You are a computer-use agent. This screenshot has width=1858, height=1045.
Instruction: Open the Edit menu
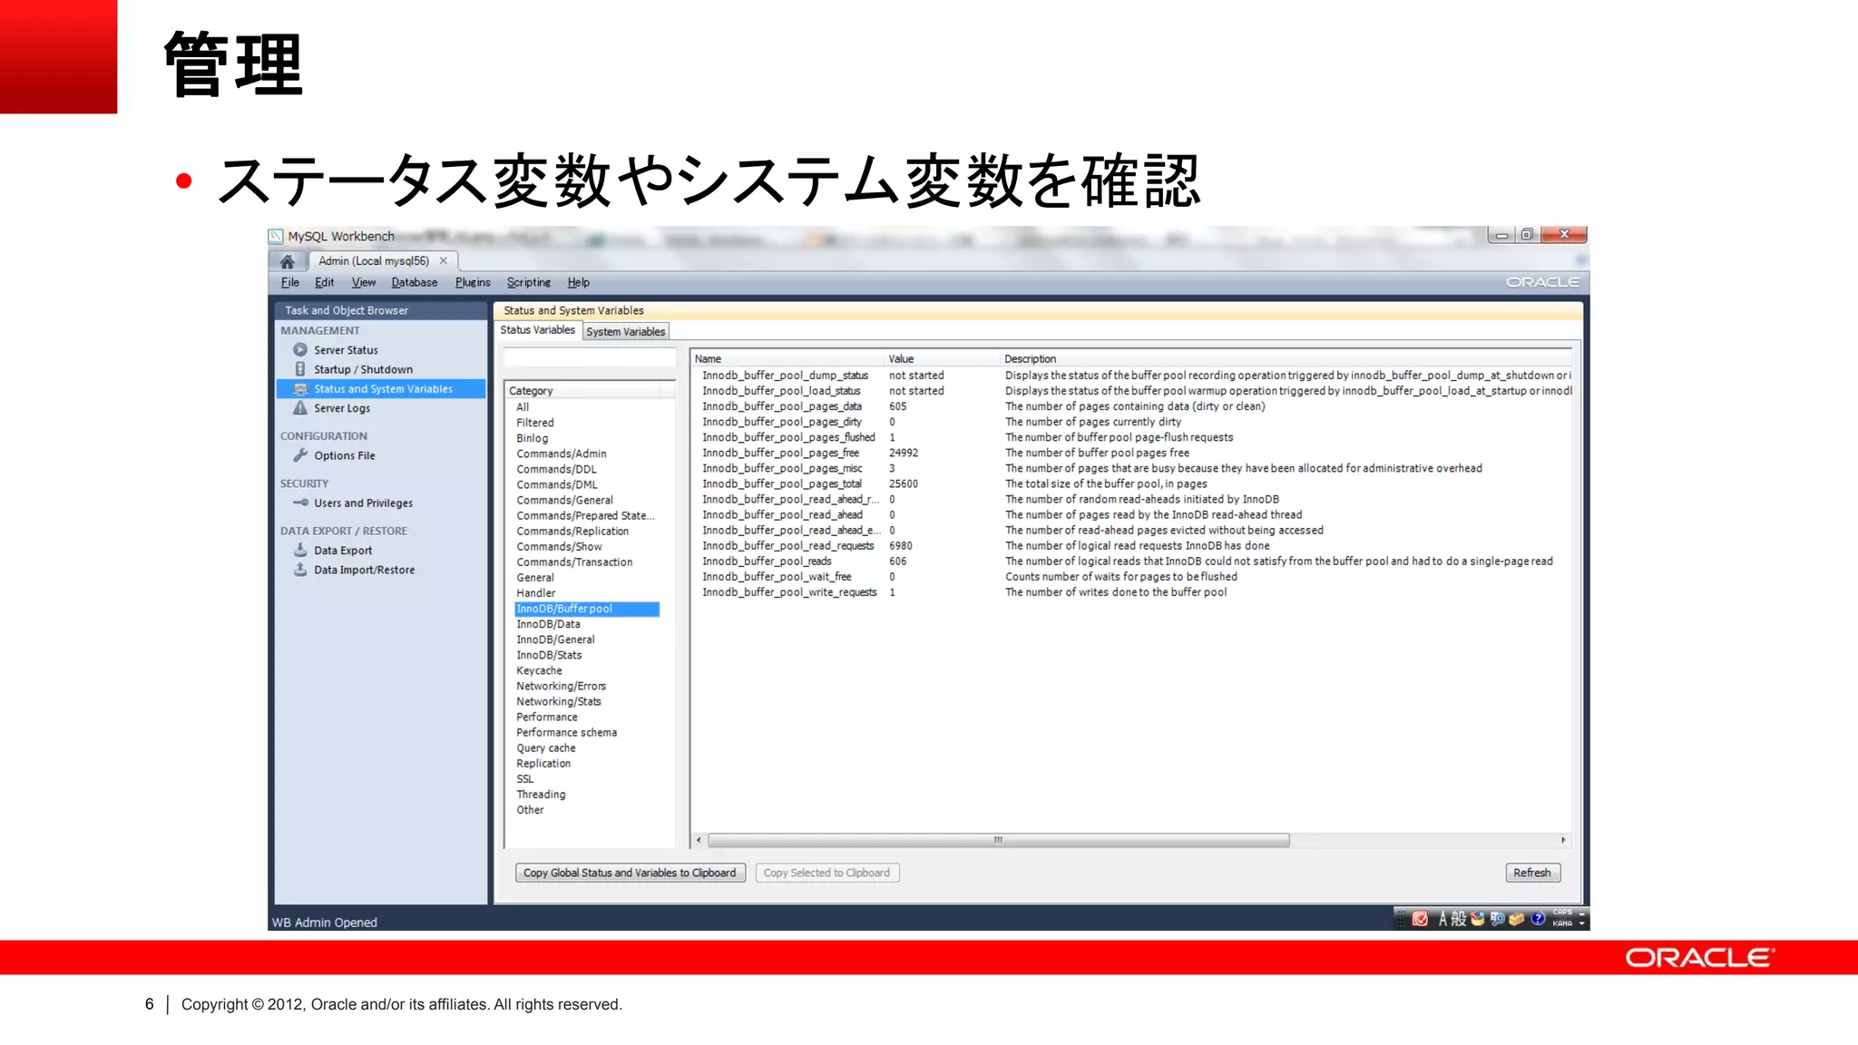coord(325,282)
